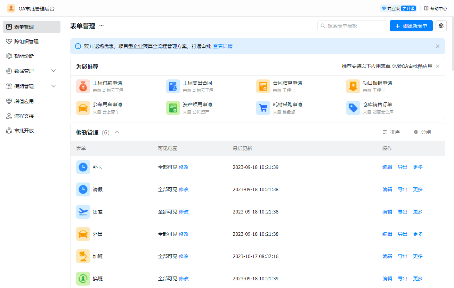Click the 最后更新 column header
454x288 pixels.
point(242,148)
